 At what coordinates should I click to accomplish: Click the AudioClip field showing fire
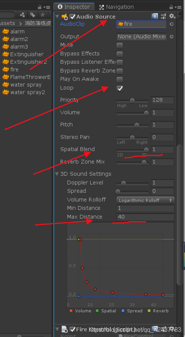coord(141,24)
